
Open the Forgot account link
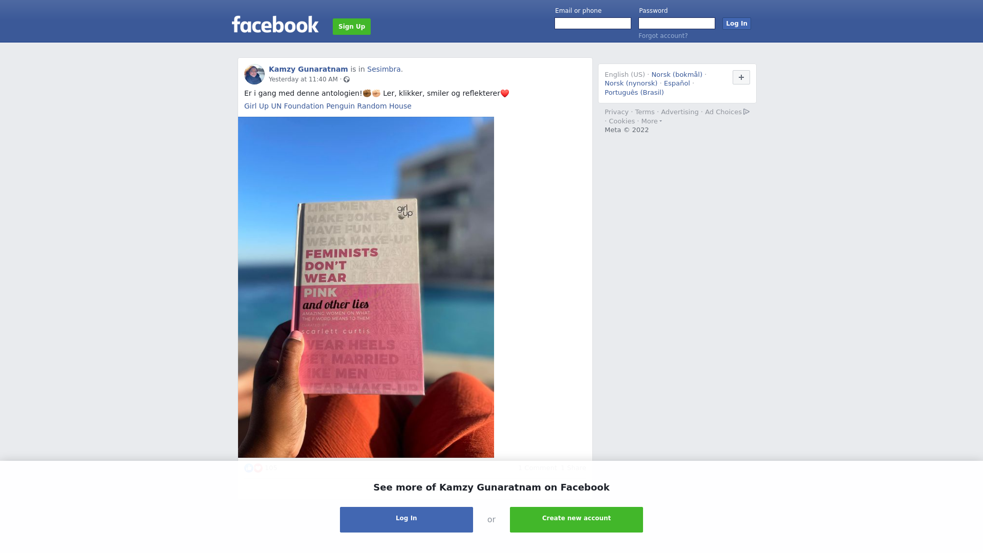(663, 36)
